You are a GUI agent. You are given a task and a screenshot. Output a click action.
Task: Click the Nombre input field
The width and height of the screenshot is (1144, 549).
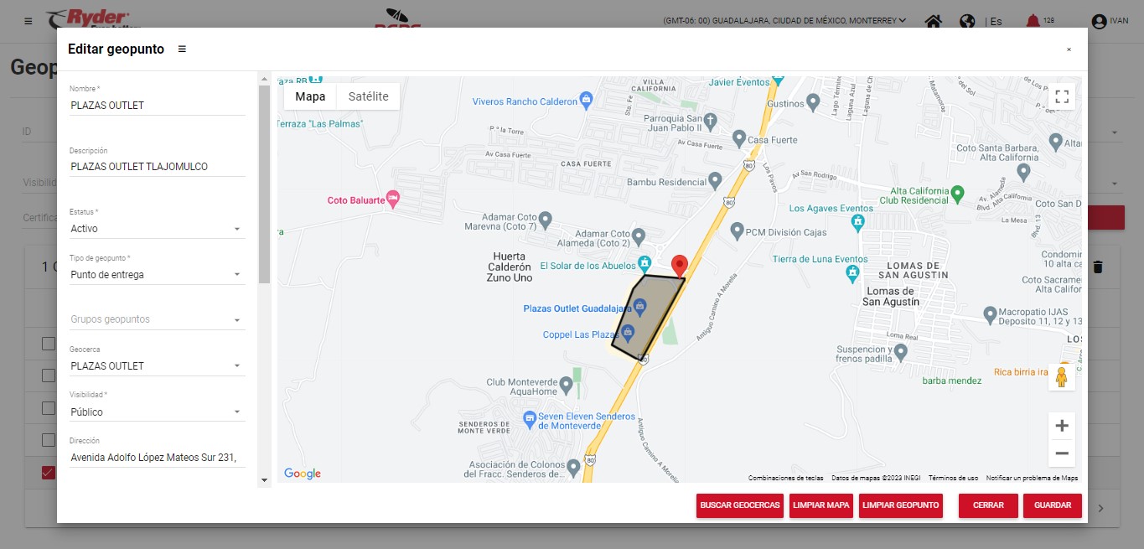[158, 106]
